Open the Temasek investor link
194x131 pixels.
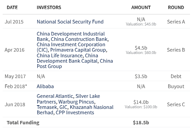pyautogui.click(x=47, y=107)
